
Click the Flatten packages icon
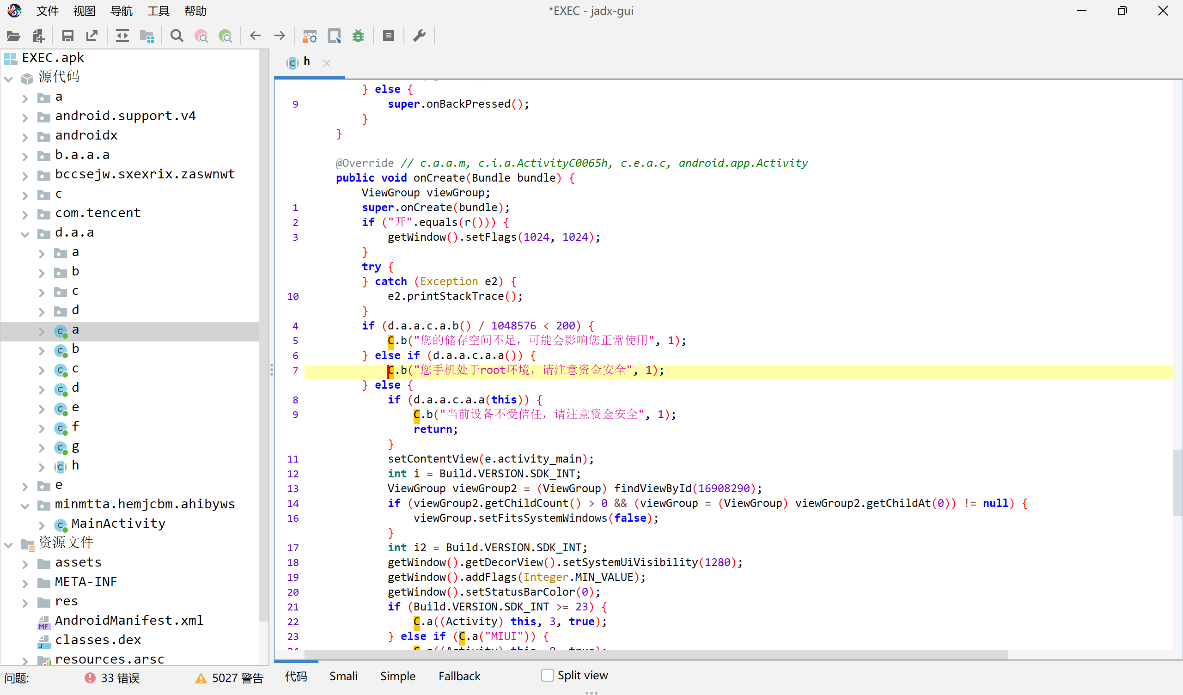tap(147, 36)
